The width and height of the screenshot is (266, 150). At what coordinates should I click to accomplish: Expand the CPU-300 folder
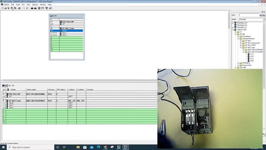coord(236,67)
